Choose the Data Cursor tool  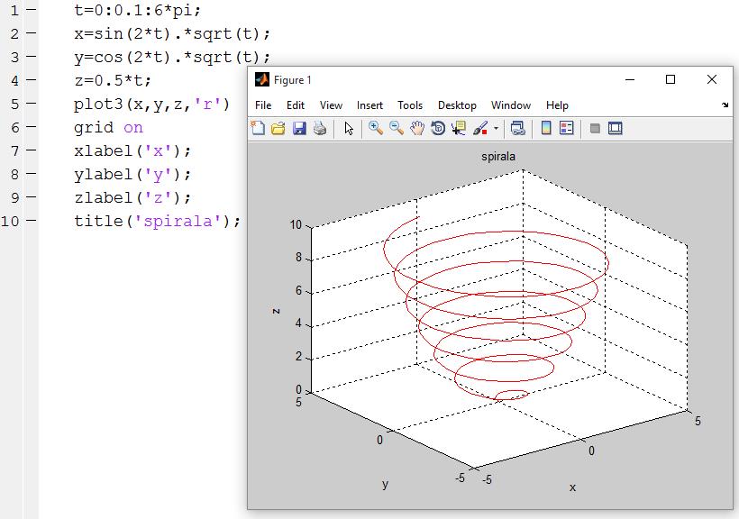(459, 128)
